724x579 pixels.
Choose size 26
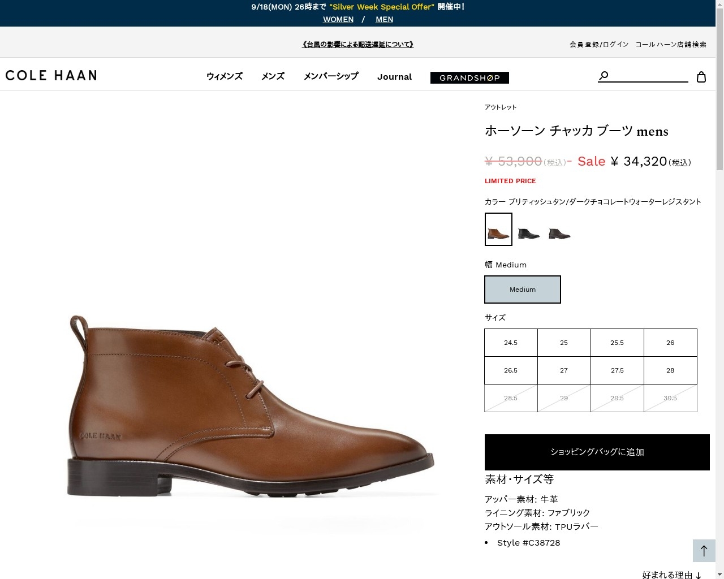[x=670, y=343]
